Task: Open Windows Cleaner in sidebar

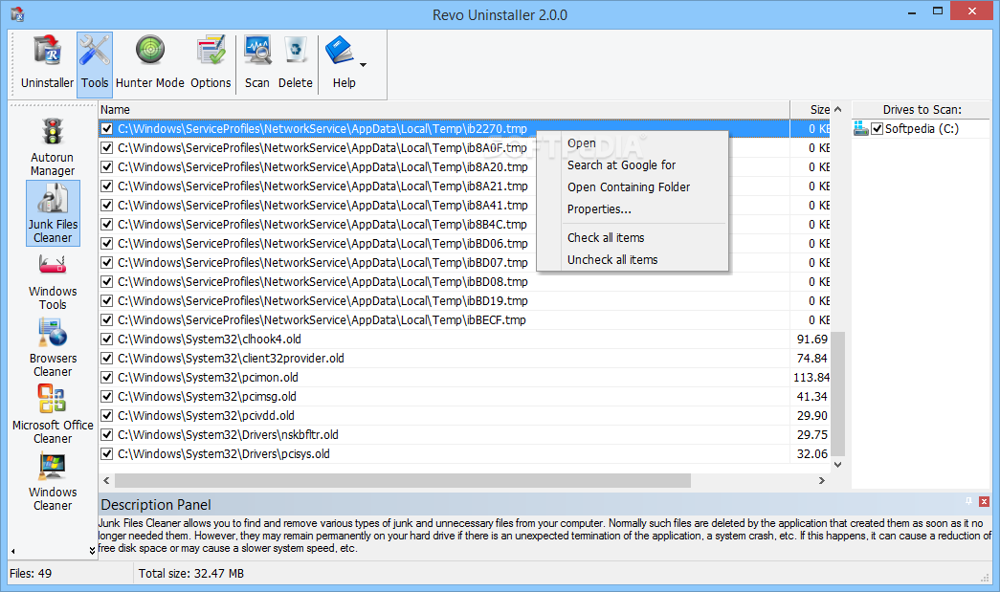Action: pos(53,481)
